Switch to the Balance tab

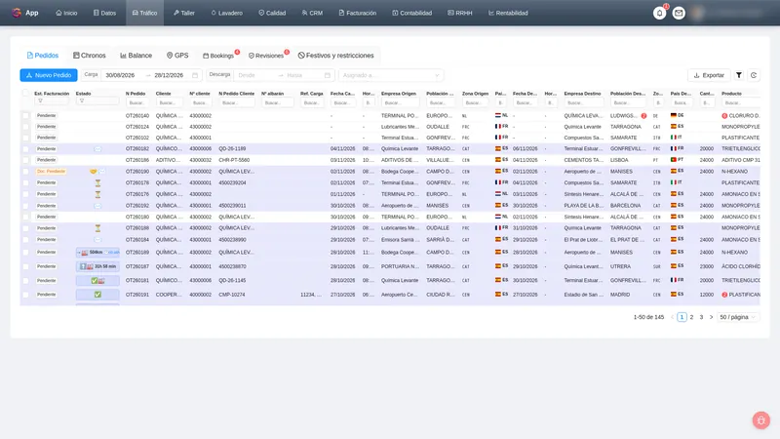point(136,56)
